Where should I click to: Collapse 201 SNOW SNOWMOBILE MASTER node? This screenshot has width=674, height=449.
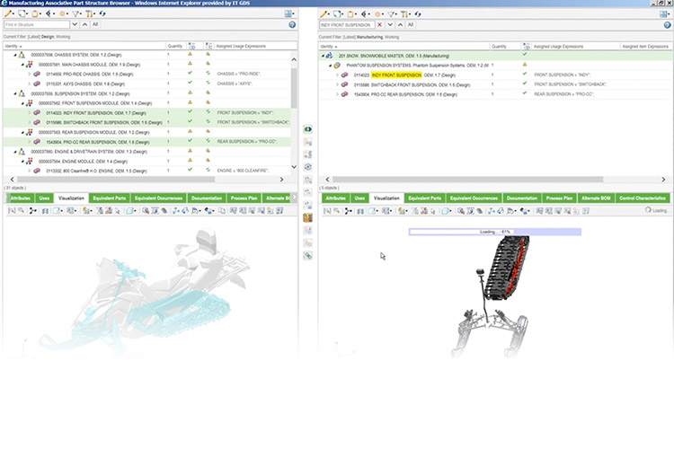(x=324, y=56)
